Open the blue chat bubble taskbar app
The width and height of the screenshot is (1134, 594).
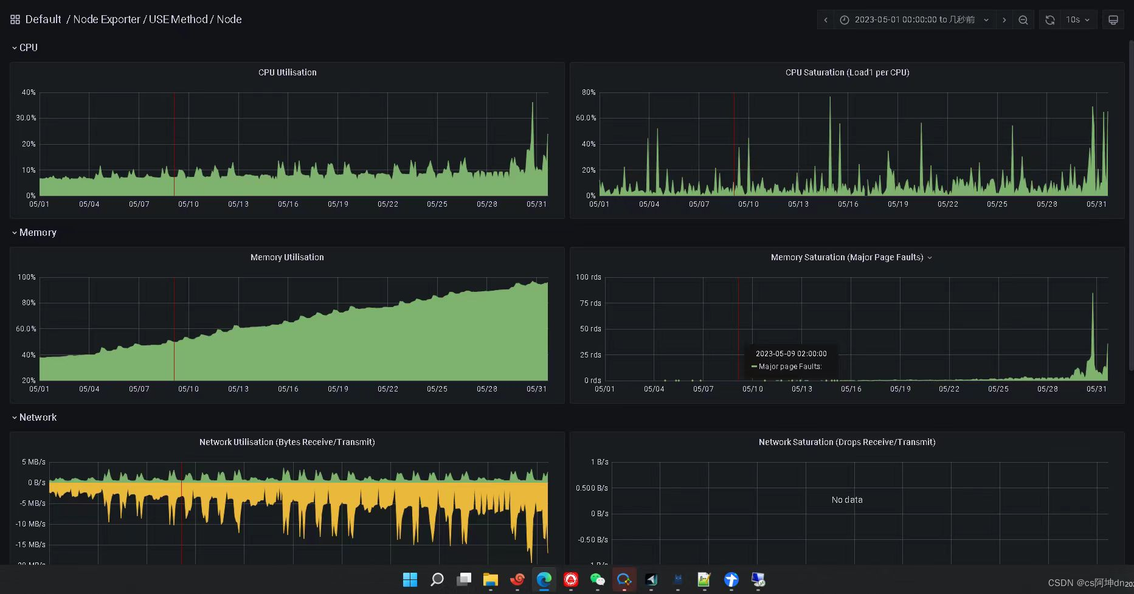click(624, 580)
